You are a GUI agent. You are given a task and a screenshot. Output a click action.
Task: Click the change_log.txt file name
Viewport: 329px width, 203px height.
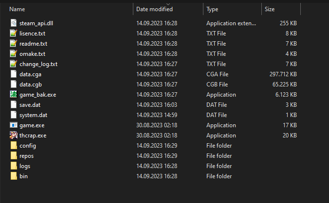[38, 64]
